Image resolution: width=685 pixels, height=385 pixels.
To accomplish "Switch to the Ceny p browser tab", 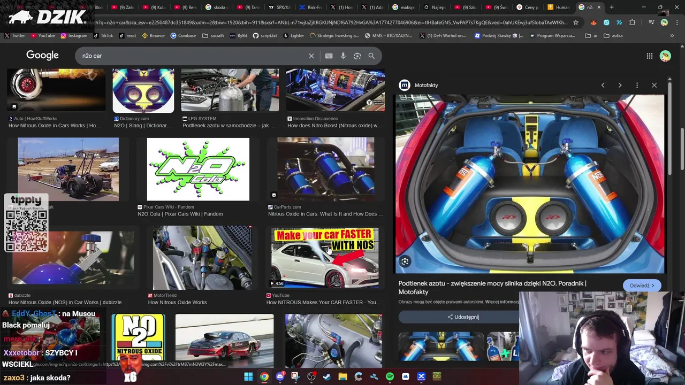I will [x=527, y=7].
